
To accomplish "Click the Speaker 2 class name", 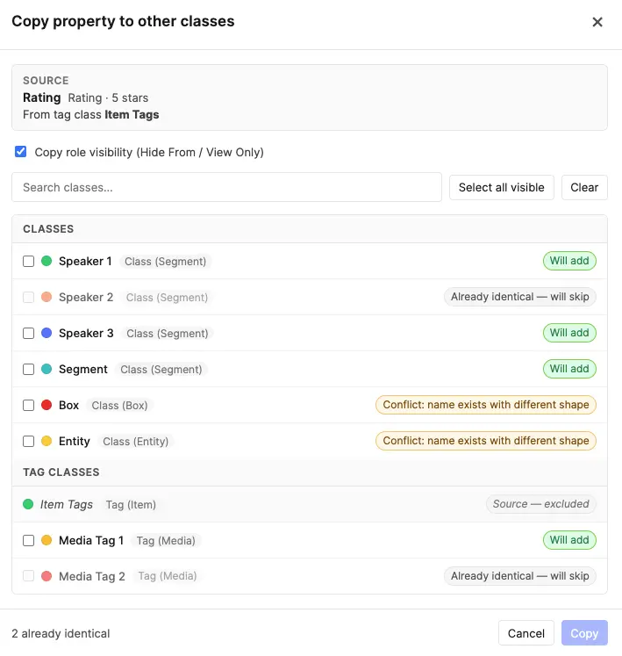I will pyautogui.click(x=86, y=297).
